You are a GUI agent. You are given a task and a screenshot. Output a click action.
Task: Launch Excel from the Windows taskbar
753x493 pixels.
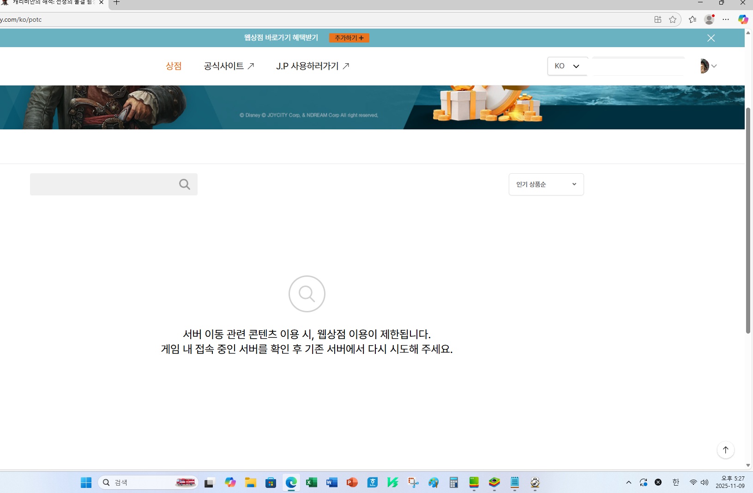[x=312, y=482]
